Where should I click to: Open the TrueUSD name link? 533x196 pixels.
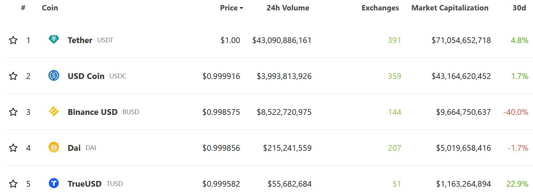point(85,184)
